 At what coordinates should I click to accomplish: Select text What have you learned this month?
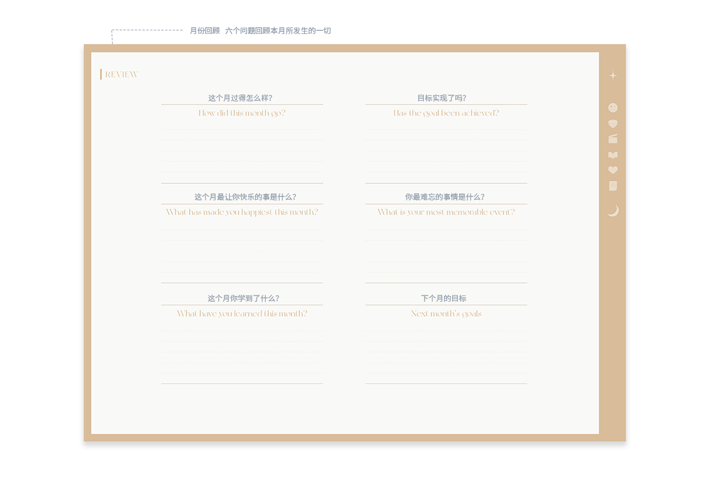(242, 314)
